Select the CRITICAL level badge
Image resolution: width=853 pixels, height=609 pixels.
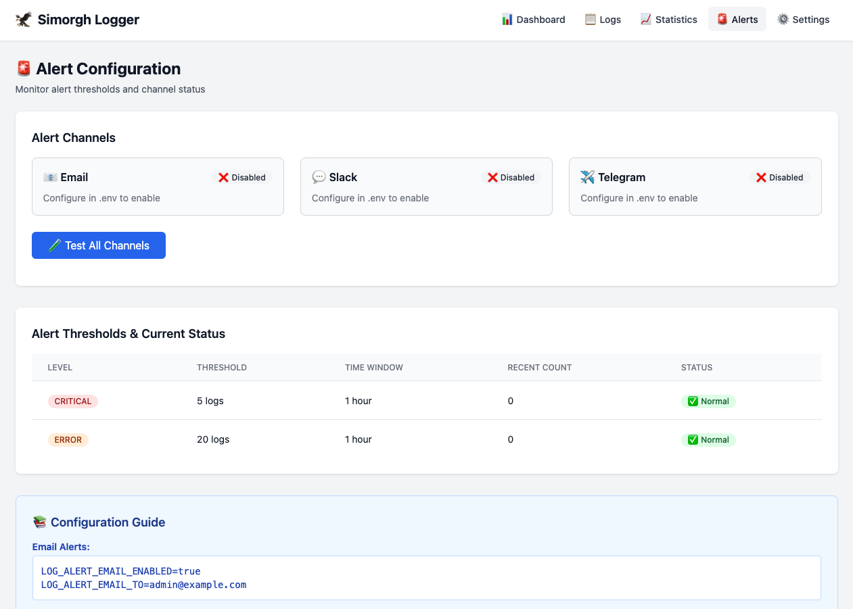[73, 401]
